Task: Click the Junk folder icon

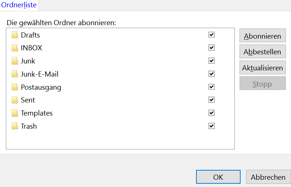Action: [15, 61]
